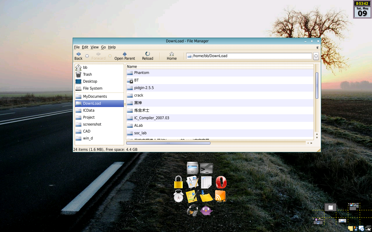
Task: Click the vertical scrollbar thumb in file list
Action: 317,86
